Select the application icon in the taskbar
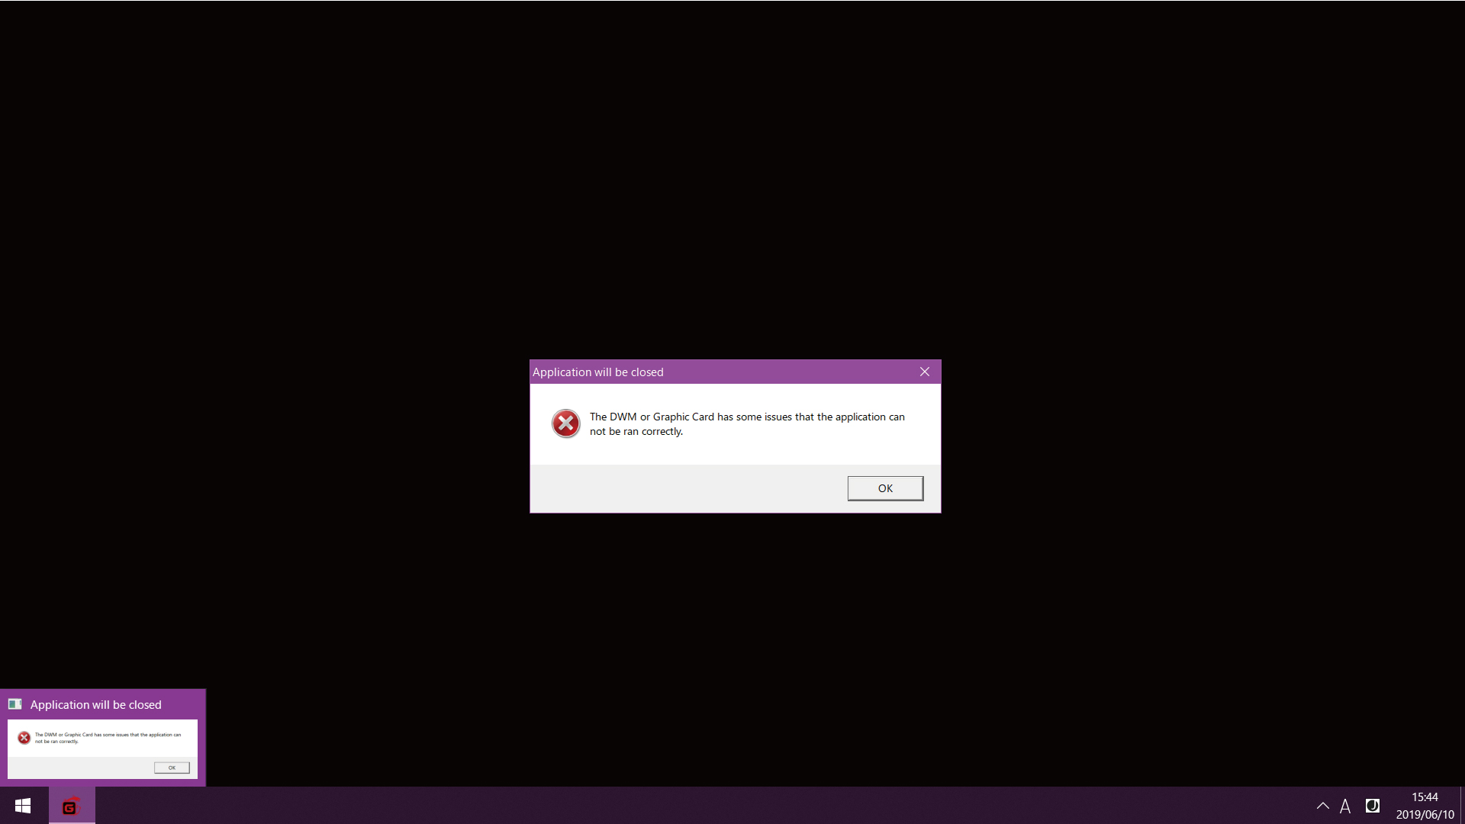Viewport: 1465px width, 824px height. tap(69, 805)
